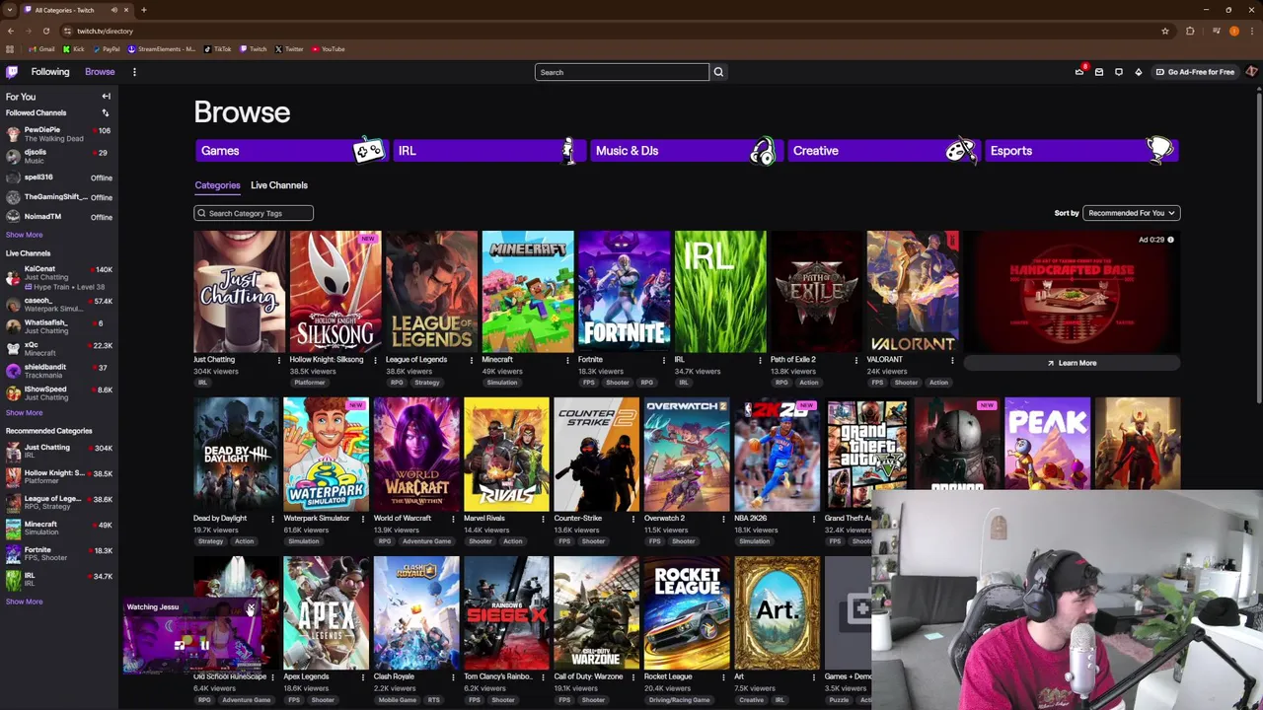Image resolution: width=1263 pixels, height=710 pixels.
Task: Open Hollow Knight Silksong box art
Action: point(334,291)
